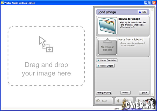Click the drag and drop image area
This screenshot has height=111, width=157.
(46, 56)
